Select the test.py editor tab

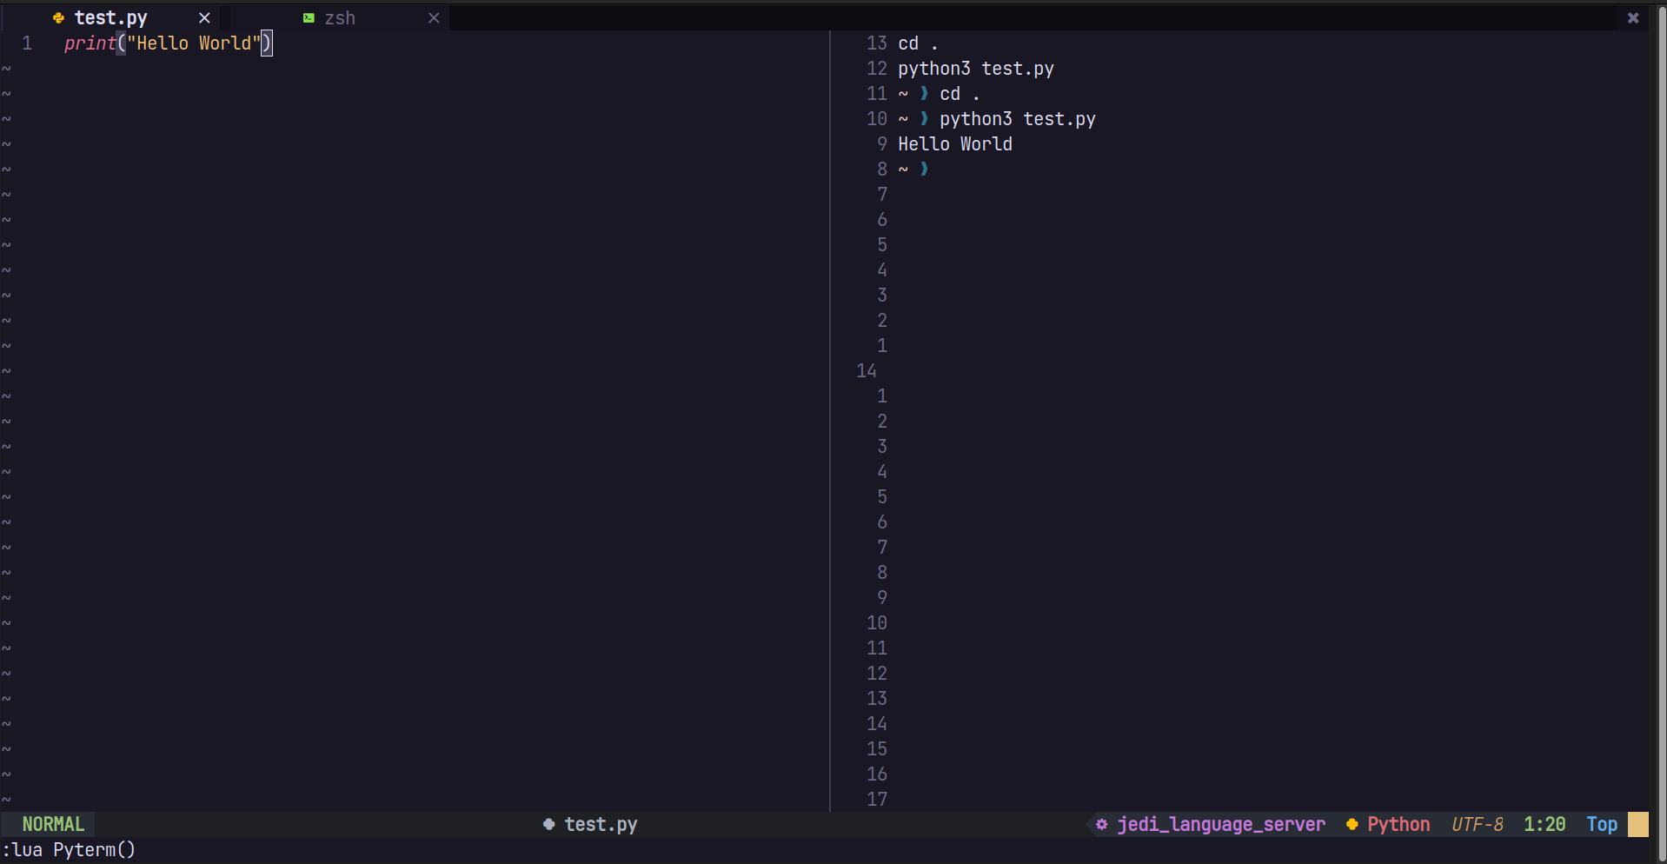coord(110,17)
